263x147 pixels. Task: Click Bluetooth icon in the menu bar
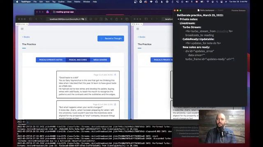tap(192, 2)
